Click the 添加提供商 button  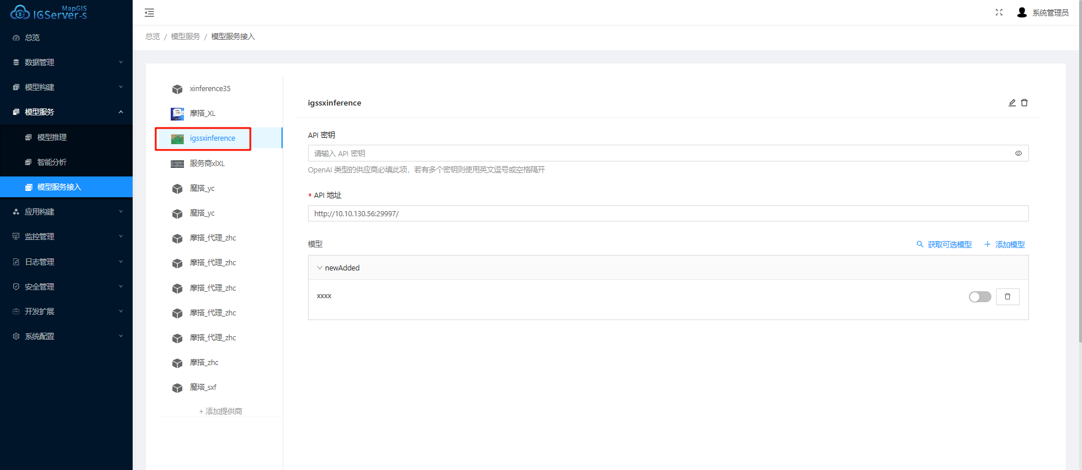click(220, 411)
